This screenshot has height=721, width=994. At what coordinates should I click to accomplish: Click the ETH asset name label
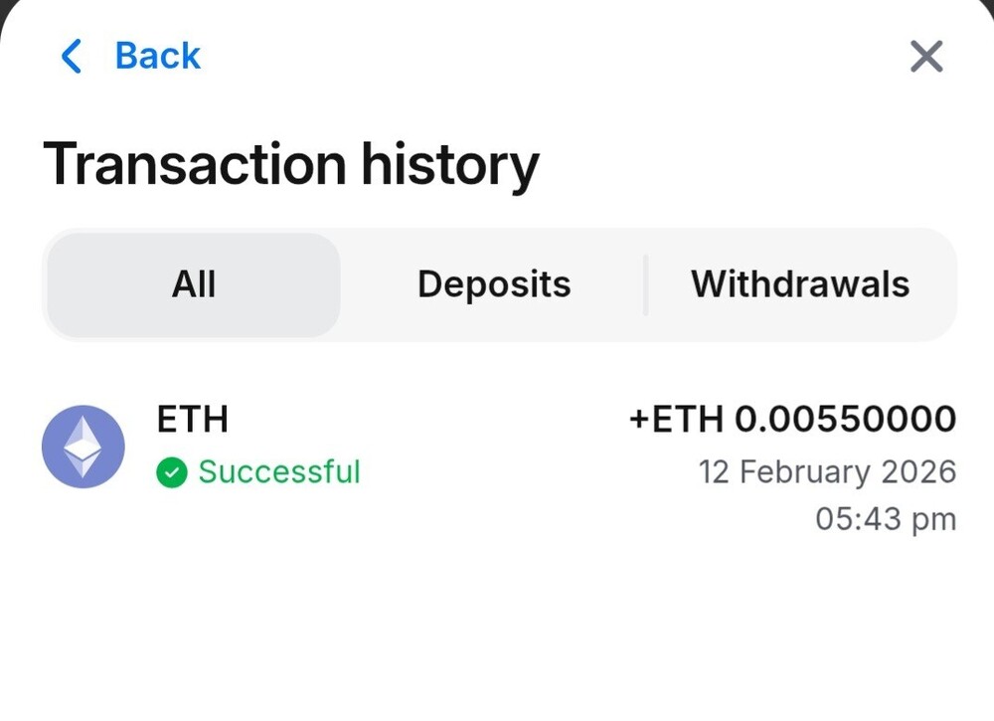point(193,420)
